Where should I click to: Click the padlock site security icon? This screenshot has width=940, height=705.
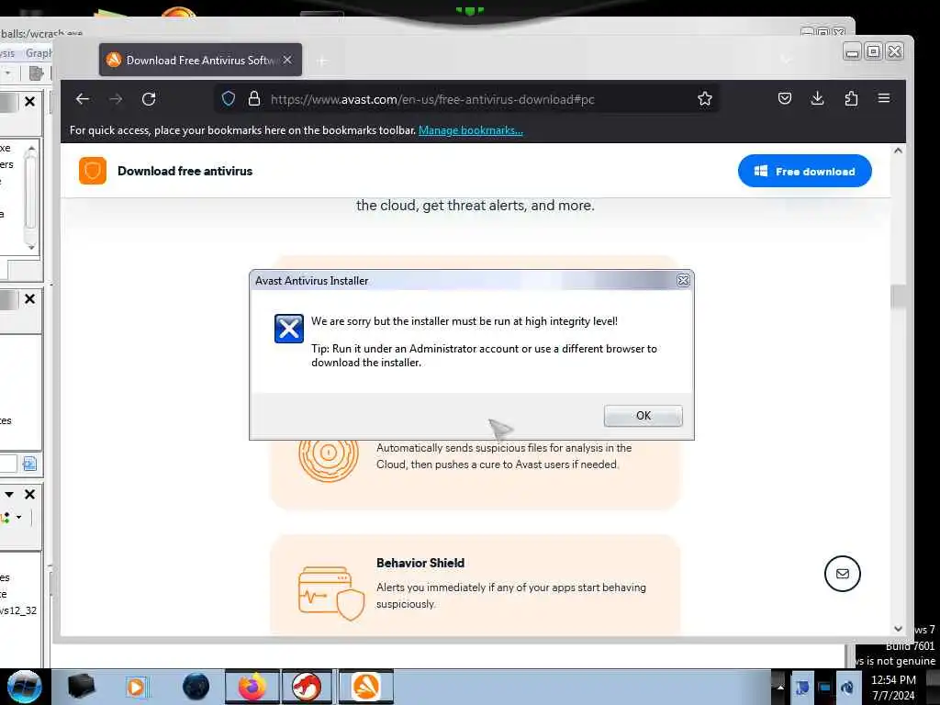tap(254, 99)
